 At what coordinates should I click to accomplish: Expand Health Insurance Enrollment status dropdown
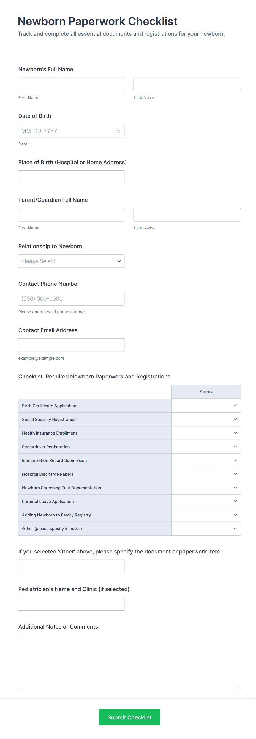[206, 433]
